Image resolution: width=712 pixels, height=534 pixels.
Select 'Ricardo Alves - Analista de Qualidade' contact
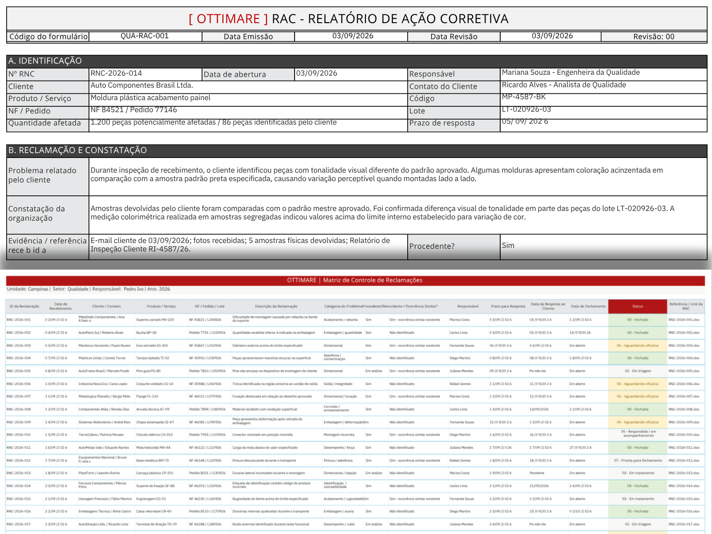click(564, 85)
